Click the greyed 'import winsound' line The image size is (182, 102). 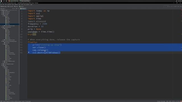[37, 21]
